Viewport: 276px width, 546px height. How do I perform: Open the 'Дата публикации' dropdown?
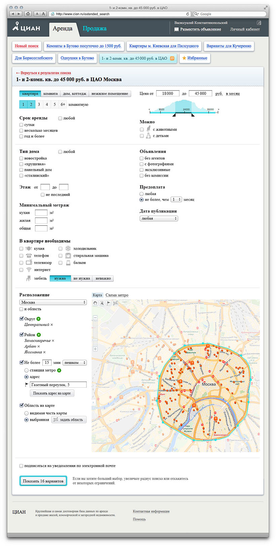click(159, 219)
